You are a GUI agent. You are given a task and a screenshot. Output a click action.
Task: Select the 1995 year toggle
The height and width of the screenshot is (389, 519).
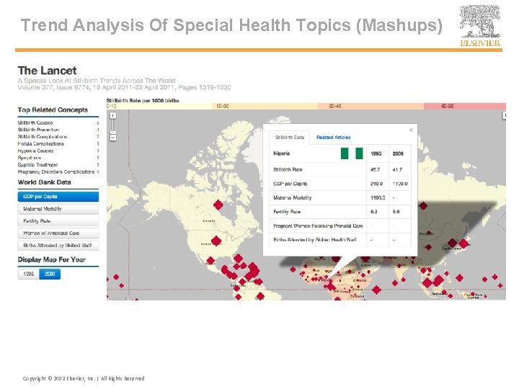tap(29, 274)
